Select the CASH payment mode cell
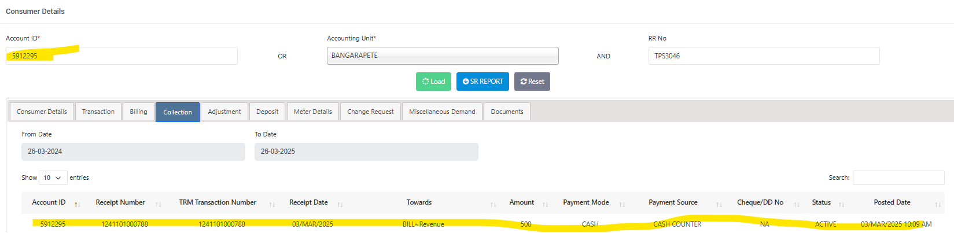The image size is (954, 233). tap(590, 224)
